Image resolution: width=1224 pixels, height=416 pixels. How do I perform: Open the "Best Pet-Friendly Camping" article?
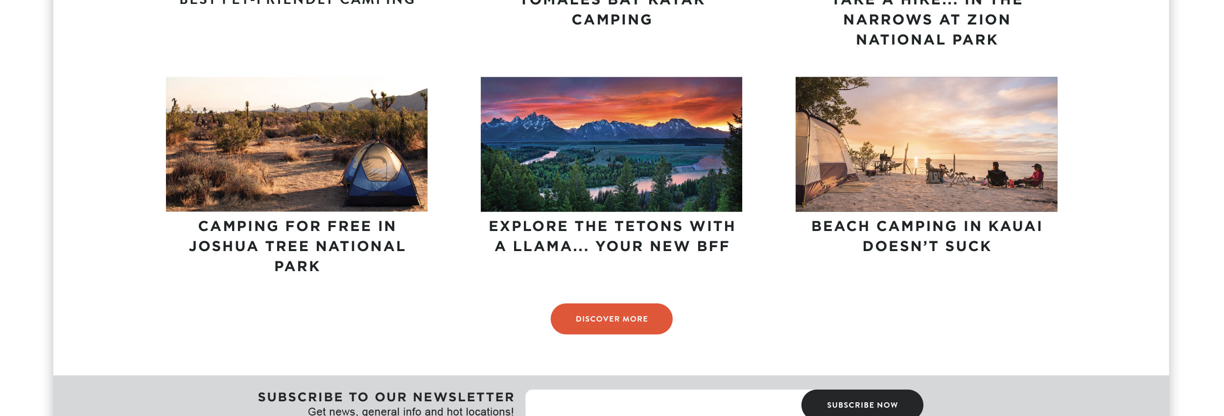[297, 2]
